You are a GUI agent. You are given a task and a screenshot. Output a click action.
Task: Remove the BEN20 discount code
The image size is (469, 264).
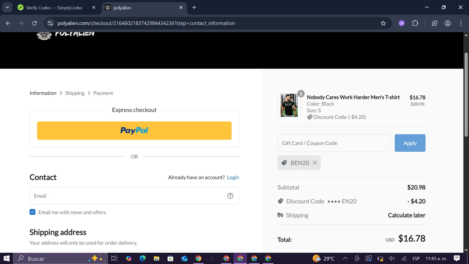point(315,163)
